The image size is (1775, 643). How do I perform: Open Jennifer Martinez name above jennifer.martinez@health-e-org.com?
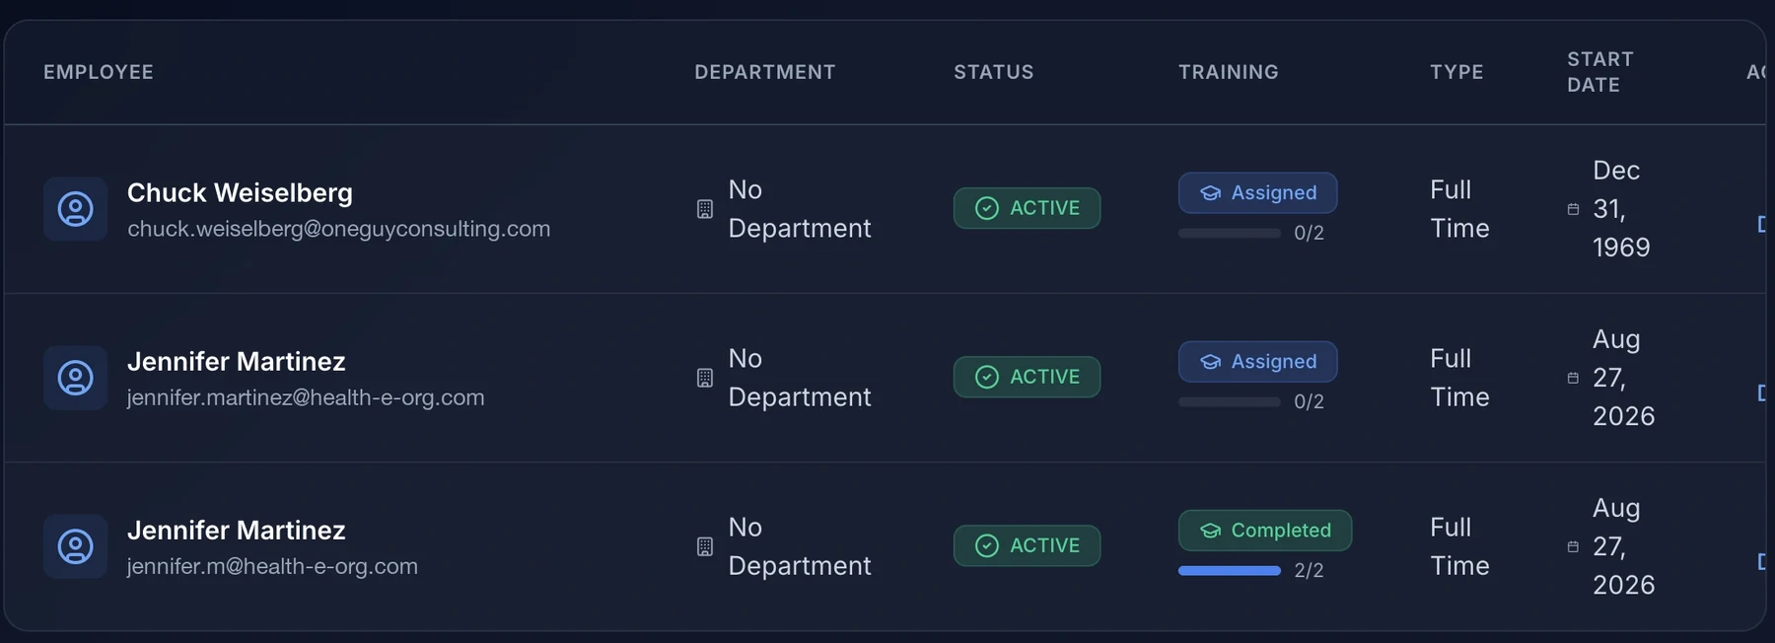coord(237,361)
